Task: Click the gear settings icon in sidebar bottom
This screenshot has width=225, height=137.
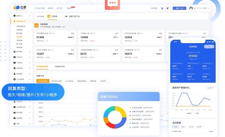Action: pyautogui.click(x=15, y=123)
